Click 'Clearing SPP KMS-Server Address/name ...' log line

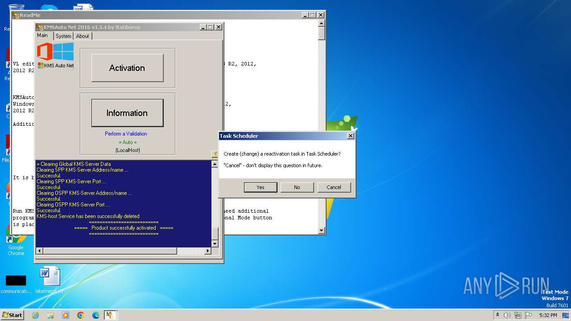83,170
